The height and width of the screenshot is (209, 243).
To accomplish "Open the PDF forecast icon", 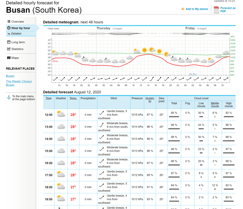I will point(216,9).
